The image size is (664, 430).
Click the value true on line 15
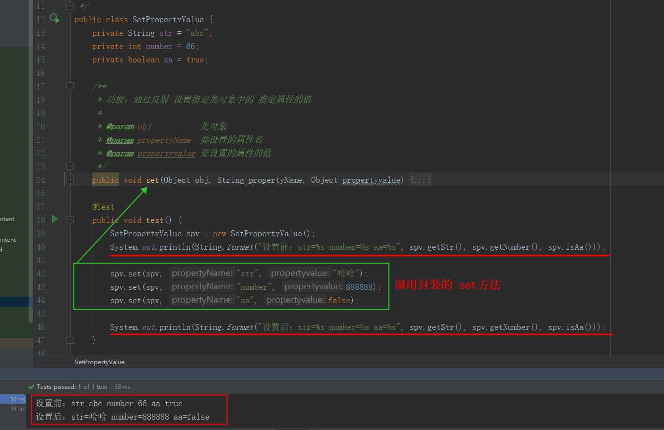(x=195, y=59)
